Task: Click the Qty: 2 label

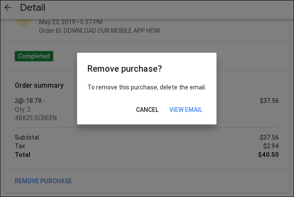Action: tap(23, 109)
